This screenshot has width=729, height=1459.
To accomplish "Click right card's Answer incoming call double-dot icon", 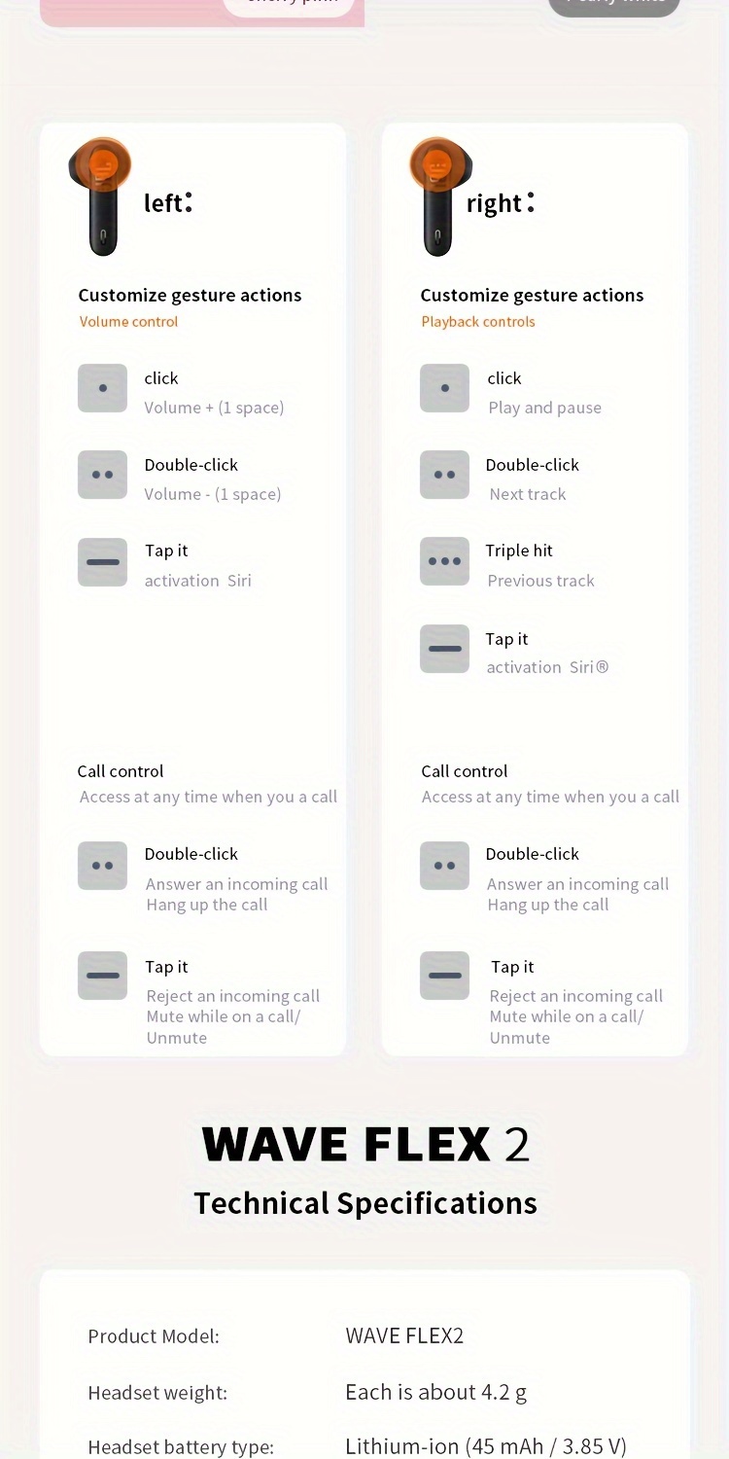I will point(444,866).
